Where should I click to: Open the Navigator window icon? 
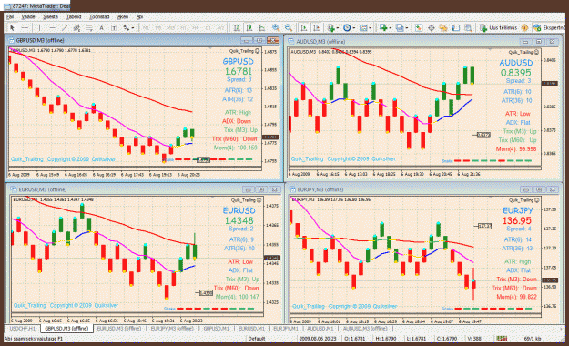click(x=443, y=28)
